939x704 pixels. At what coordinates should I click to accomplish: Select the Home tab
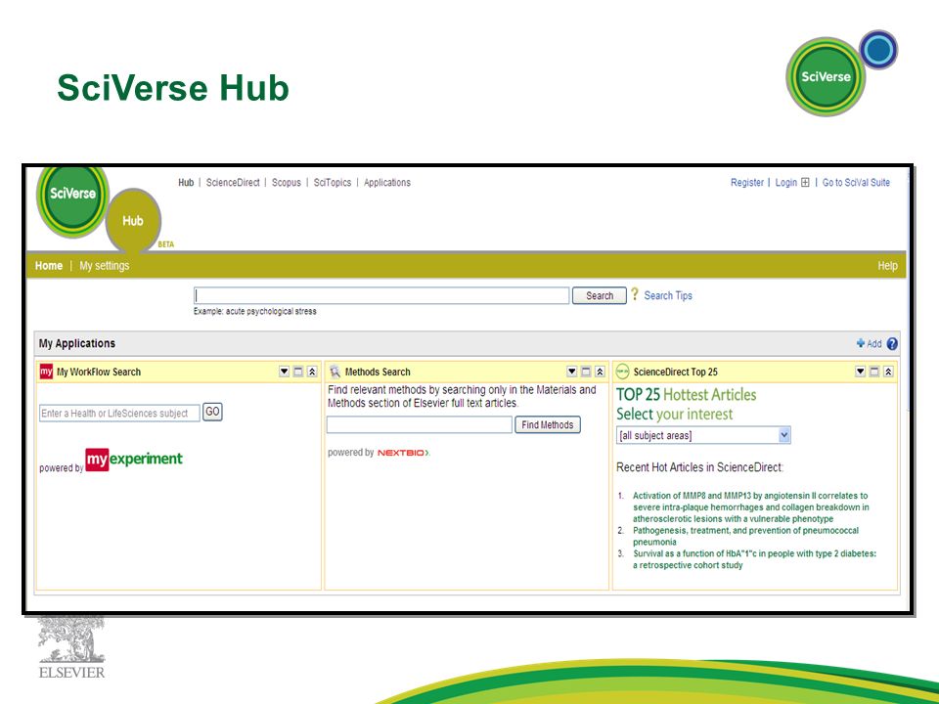tap(49, 266)
